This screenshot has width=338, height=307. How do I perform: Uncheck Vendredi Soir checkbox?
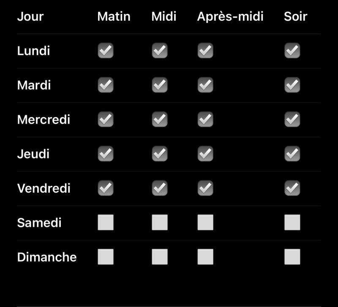(x=292, y=188)
